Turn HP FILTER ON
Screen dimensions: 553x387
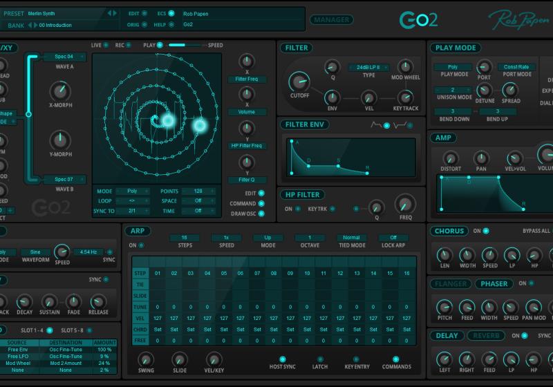298,209
